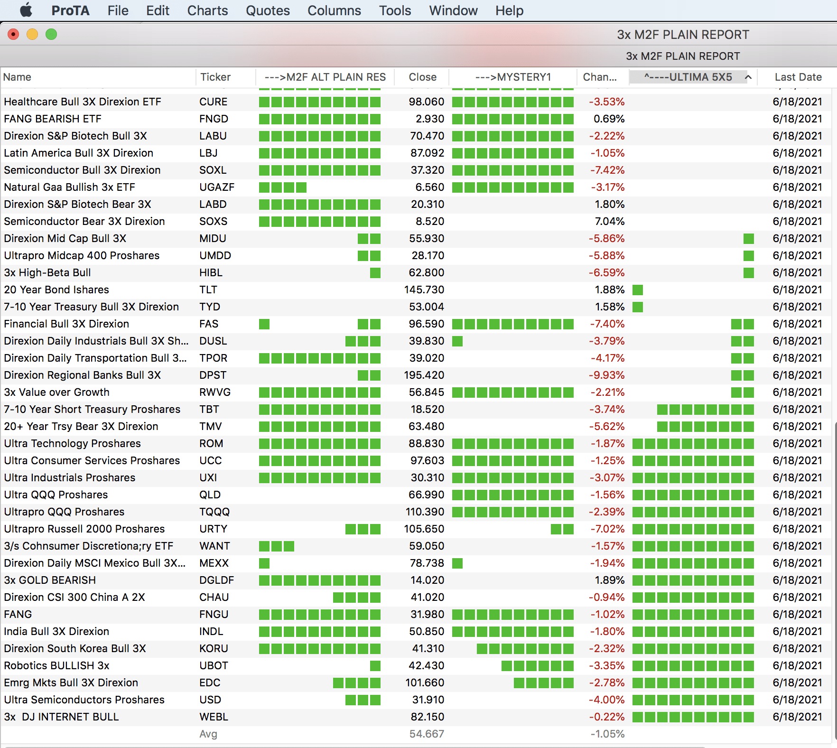This screenshot has height=748, width=837.
Task: Click the yellow minimize window button
Action: 32,34
